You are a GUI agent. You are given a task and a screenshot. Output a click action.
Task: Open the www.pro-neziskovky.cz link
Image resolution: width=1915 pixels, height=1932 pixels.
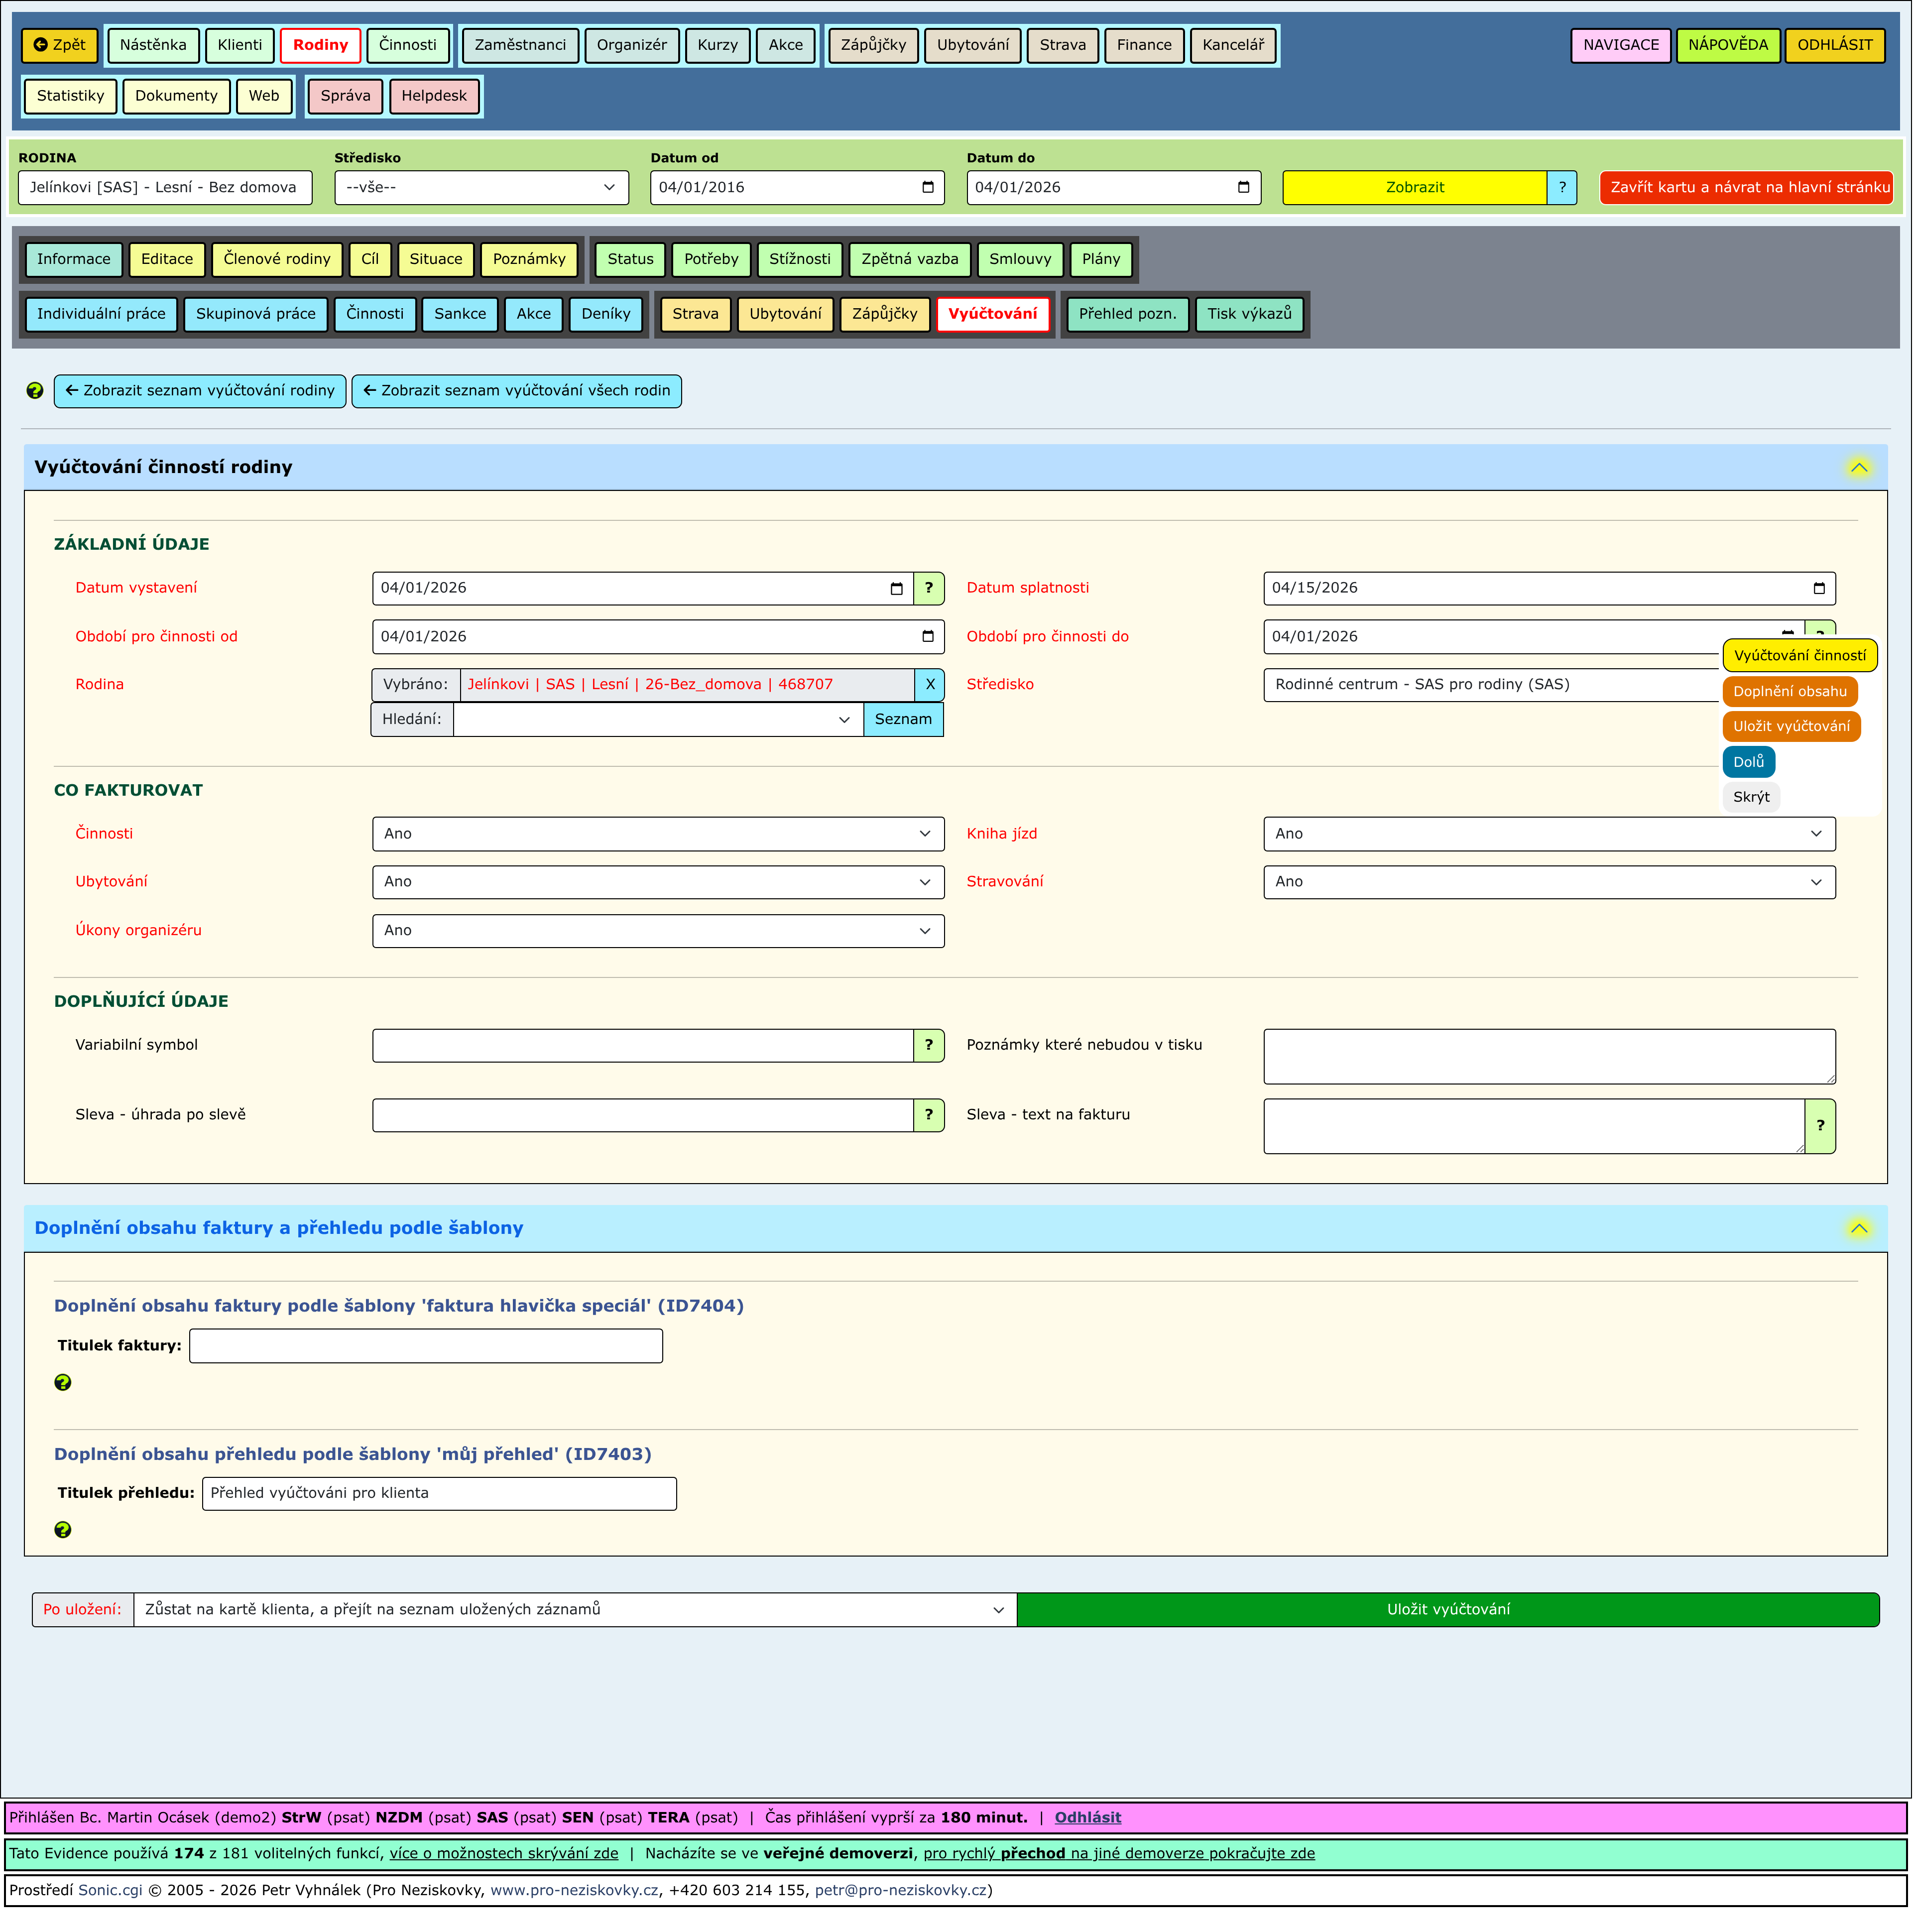(574, 1891)
